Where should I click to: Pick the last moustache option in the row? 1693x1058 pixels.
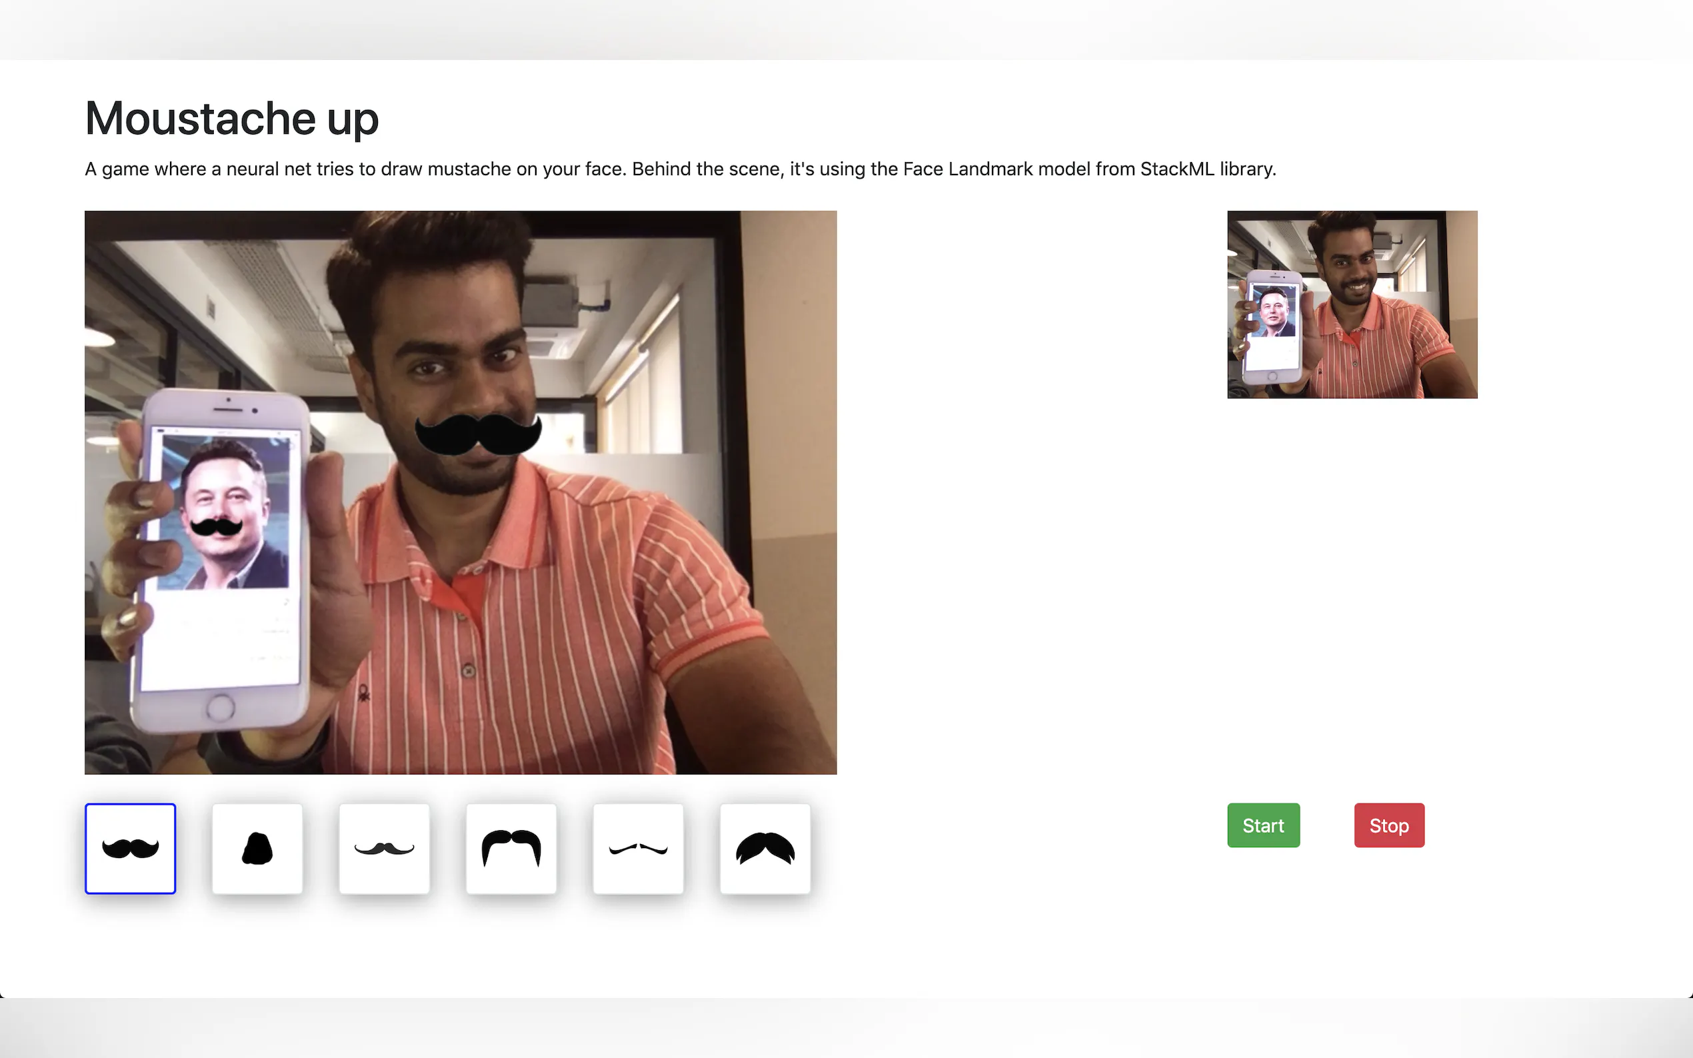click(x=765, y=849)
